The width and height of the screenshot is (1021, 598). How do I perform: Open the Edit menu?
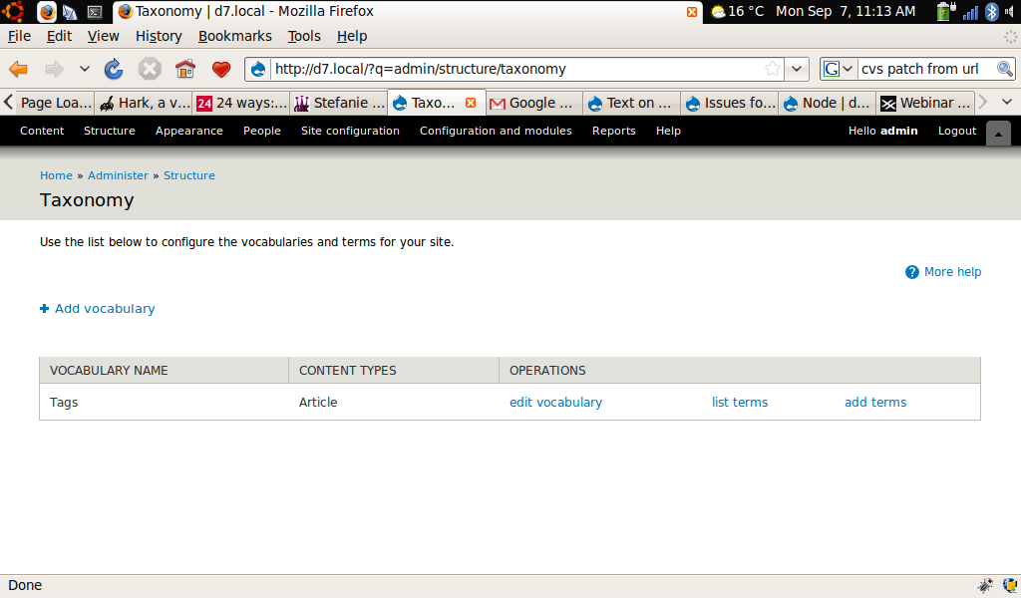coord(59,37)
